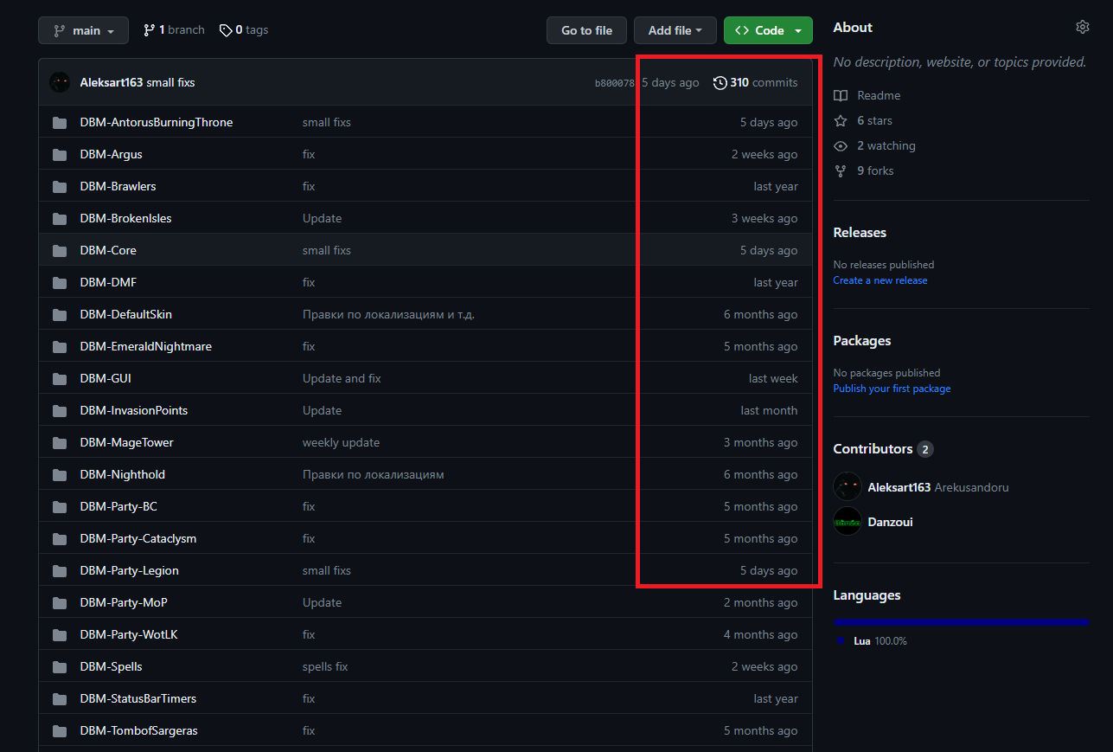This screenshot has height=752, width=1113.
Task: Click Create a new release link
Action: click(x=880, y=280)
